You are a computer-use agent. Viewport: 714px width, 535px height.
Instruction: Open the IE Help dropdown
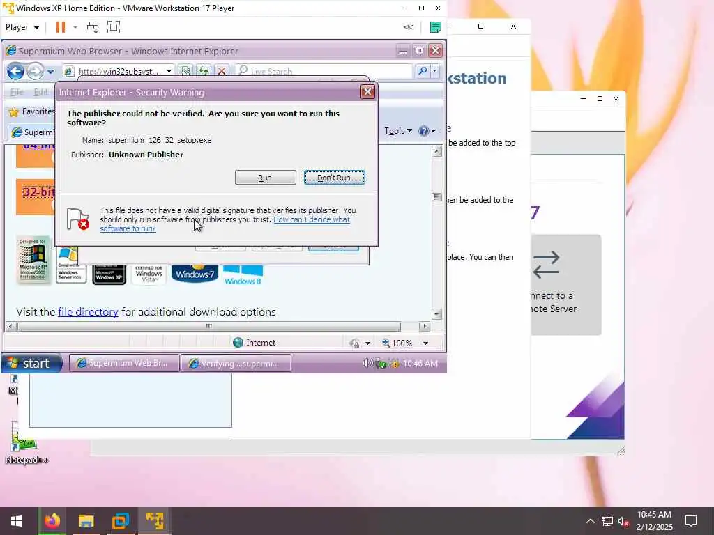click(427, 131)
